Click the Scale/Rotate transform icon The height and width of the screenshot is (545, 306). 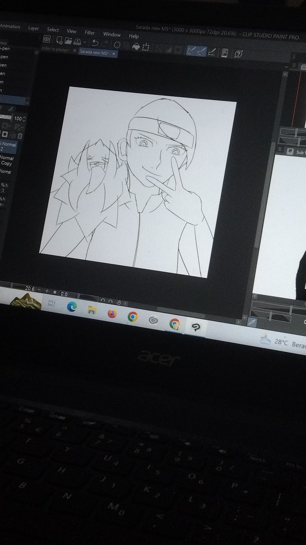(x=146, y=47)
